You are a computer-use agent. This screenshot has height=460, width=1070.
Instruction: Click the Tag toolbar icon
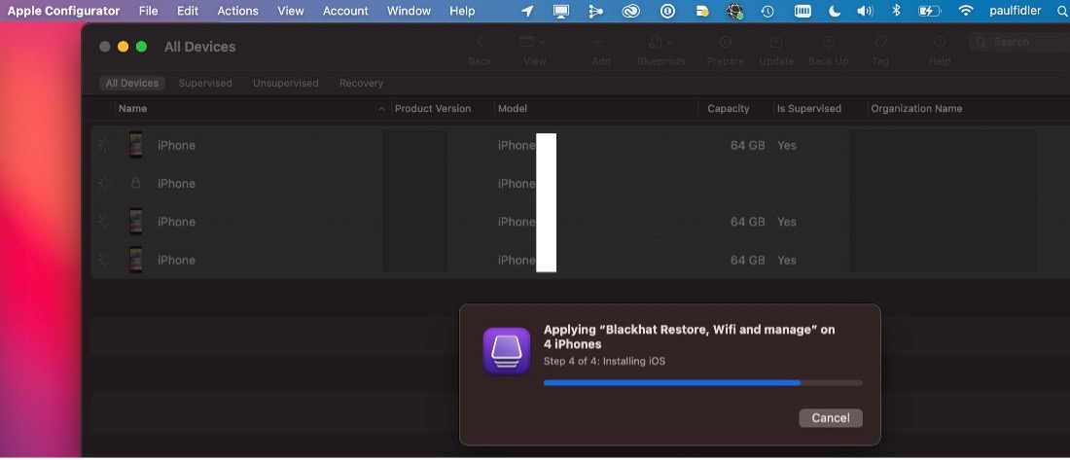880,43
